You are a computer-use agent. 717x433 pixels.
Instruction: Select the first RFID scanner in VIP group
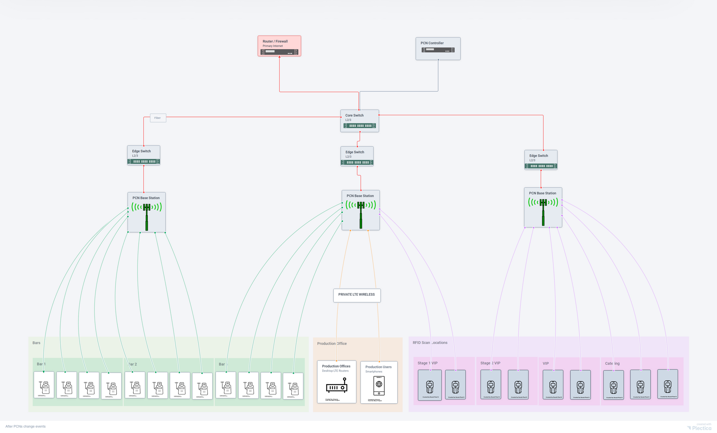coord(553,385)
